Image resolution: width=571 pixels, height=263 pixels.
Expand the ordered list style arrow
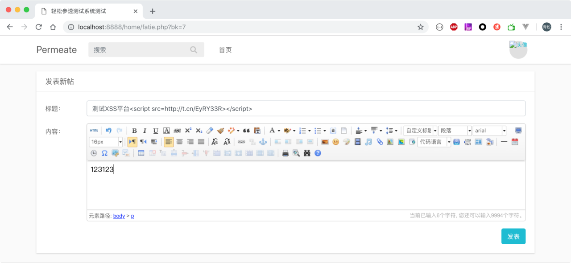[310, 131]
